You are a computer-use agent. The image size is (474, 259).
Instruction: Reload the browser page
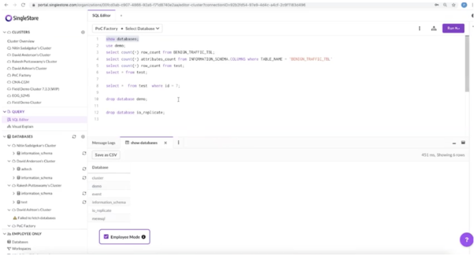tap(23, 5)
